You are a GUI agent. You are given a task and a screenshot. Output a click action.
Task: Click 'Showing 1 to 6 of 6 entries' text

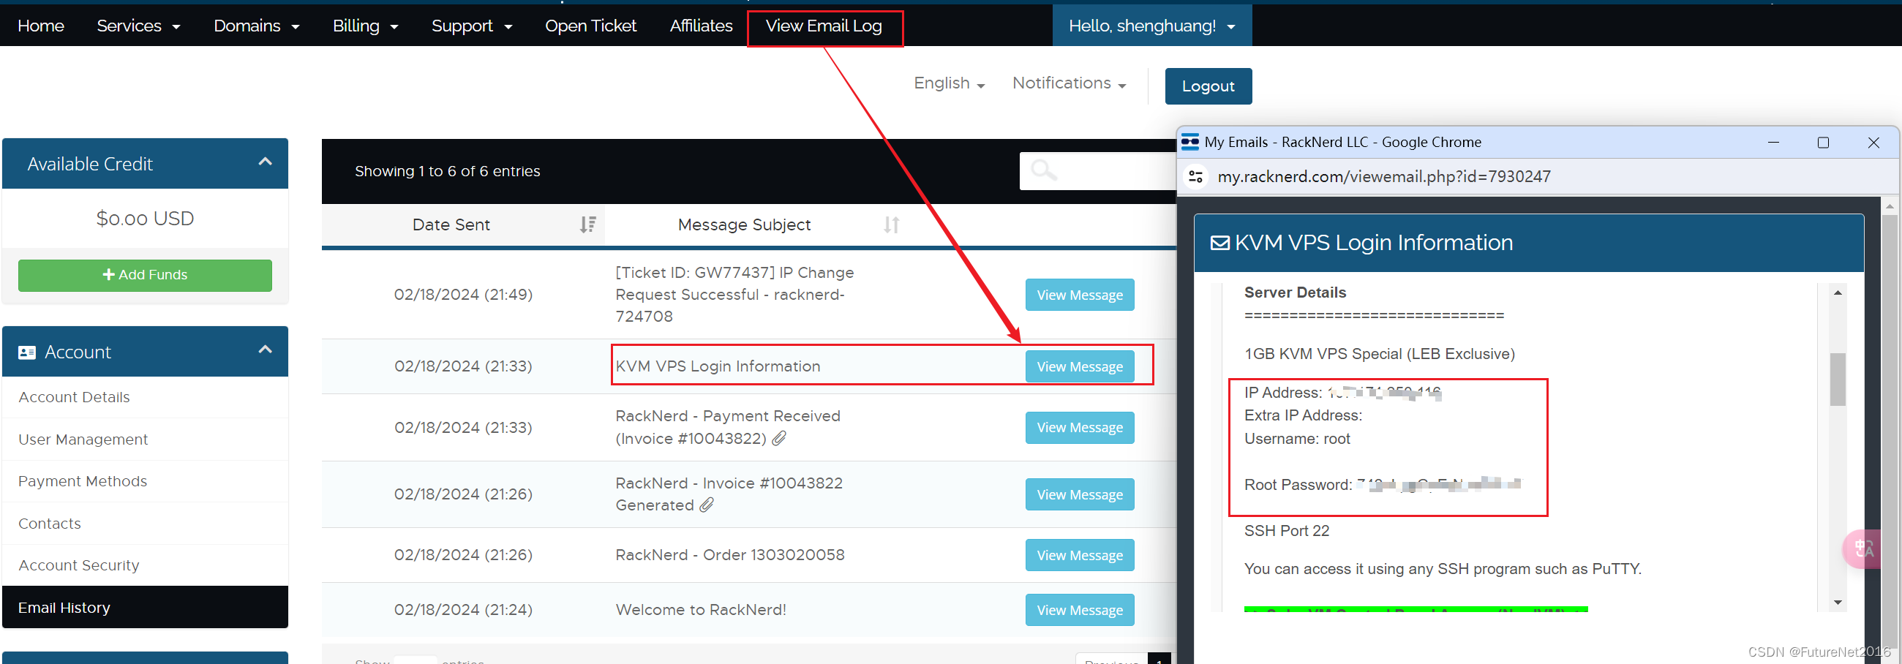(x=448, y=171)
